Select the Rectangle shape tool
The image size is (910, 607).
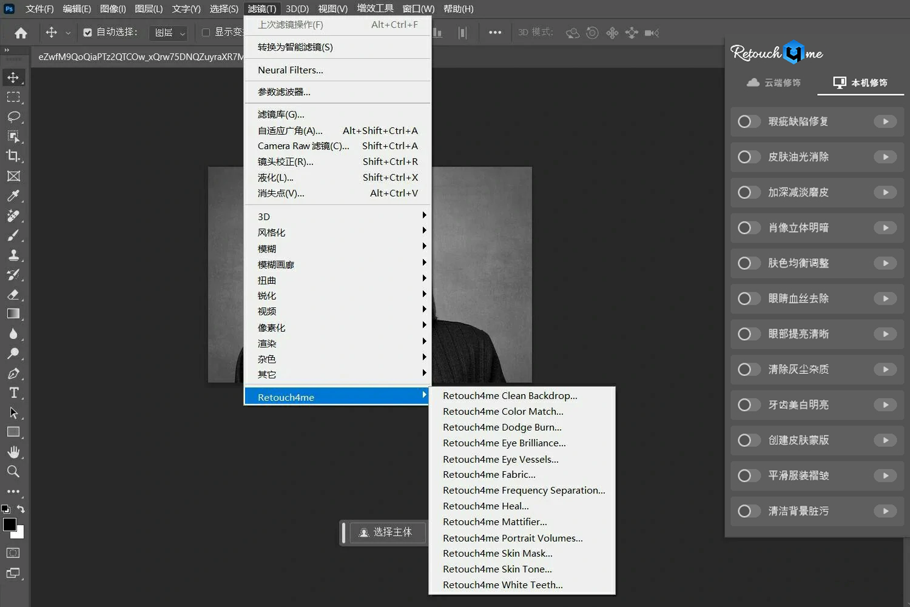[x=13, y=432]
